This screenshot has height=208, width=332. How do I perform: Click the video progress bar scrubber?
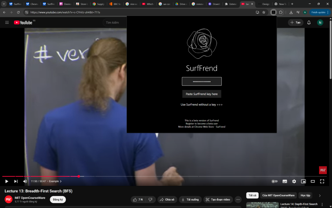pos(79,176)
